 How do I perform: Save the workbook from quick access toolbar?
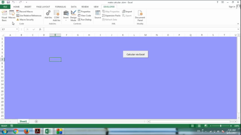[x=8, y=2]
